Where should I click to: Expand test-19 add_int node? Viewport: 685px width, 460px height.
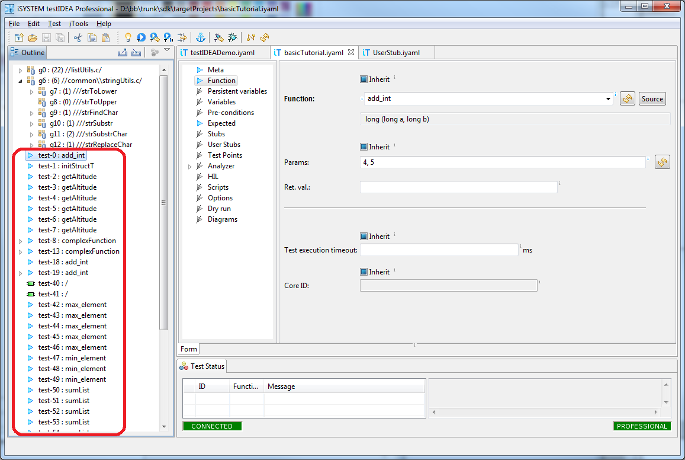click(20, 273)
